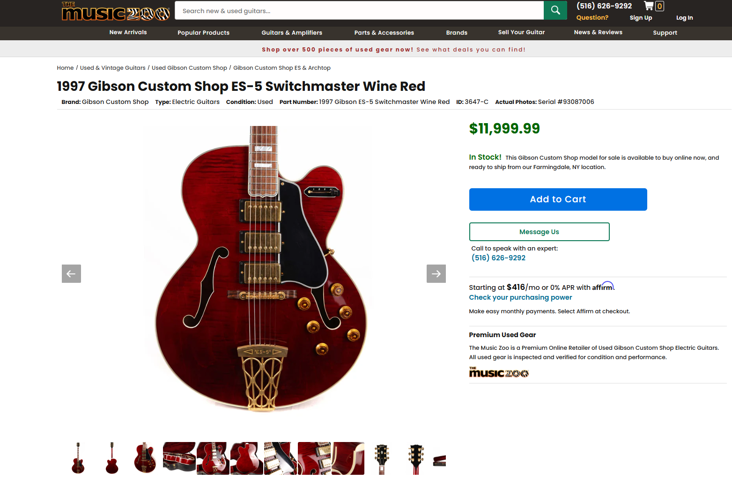Open the Brands menu

pos(457,33)
